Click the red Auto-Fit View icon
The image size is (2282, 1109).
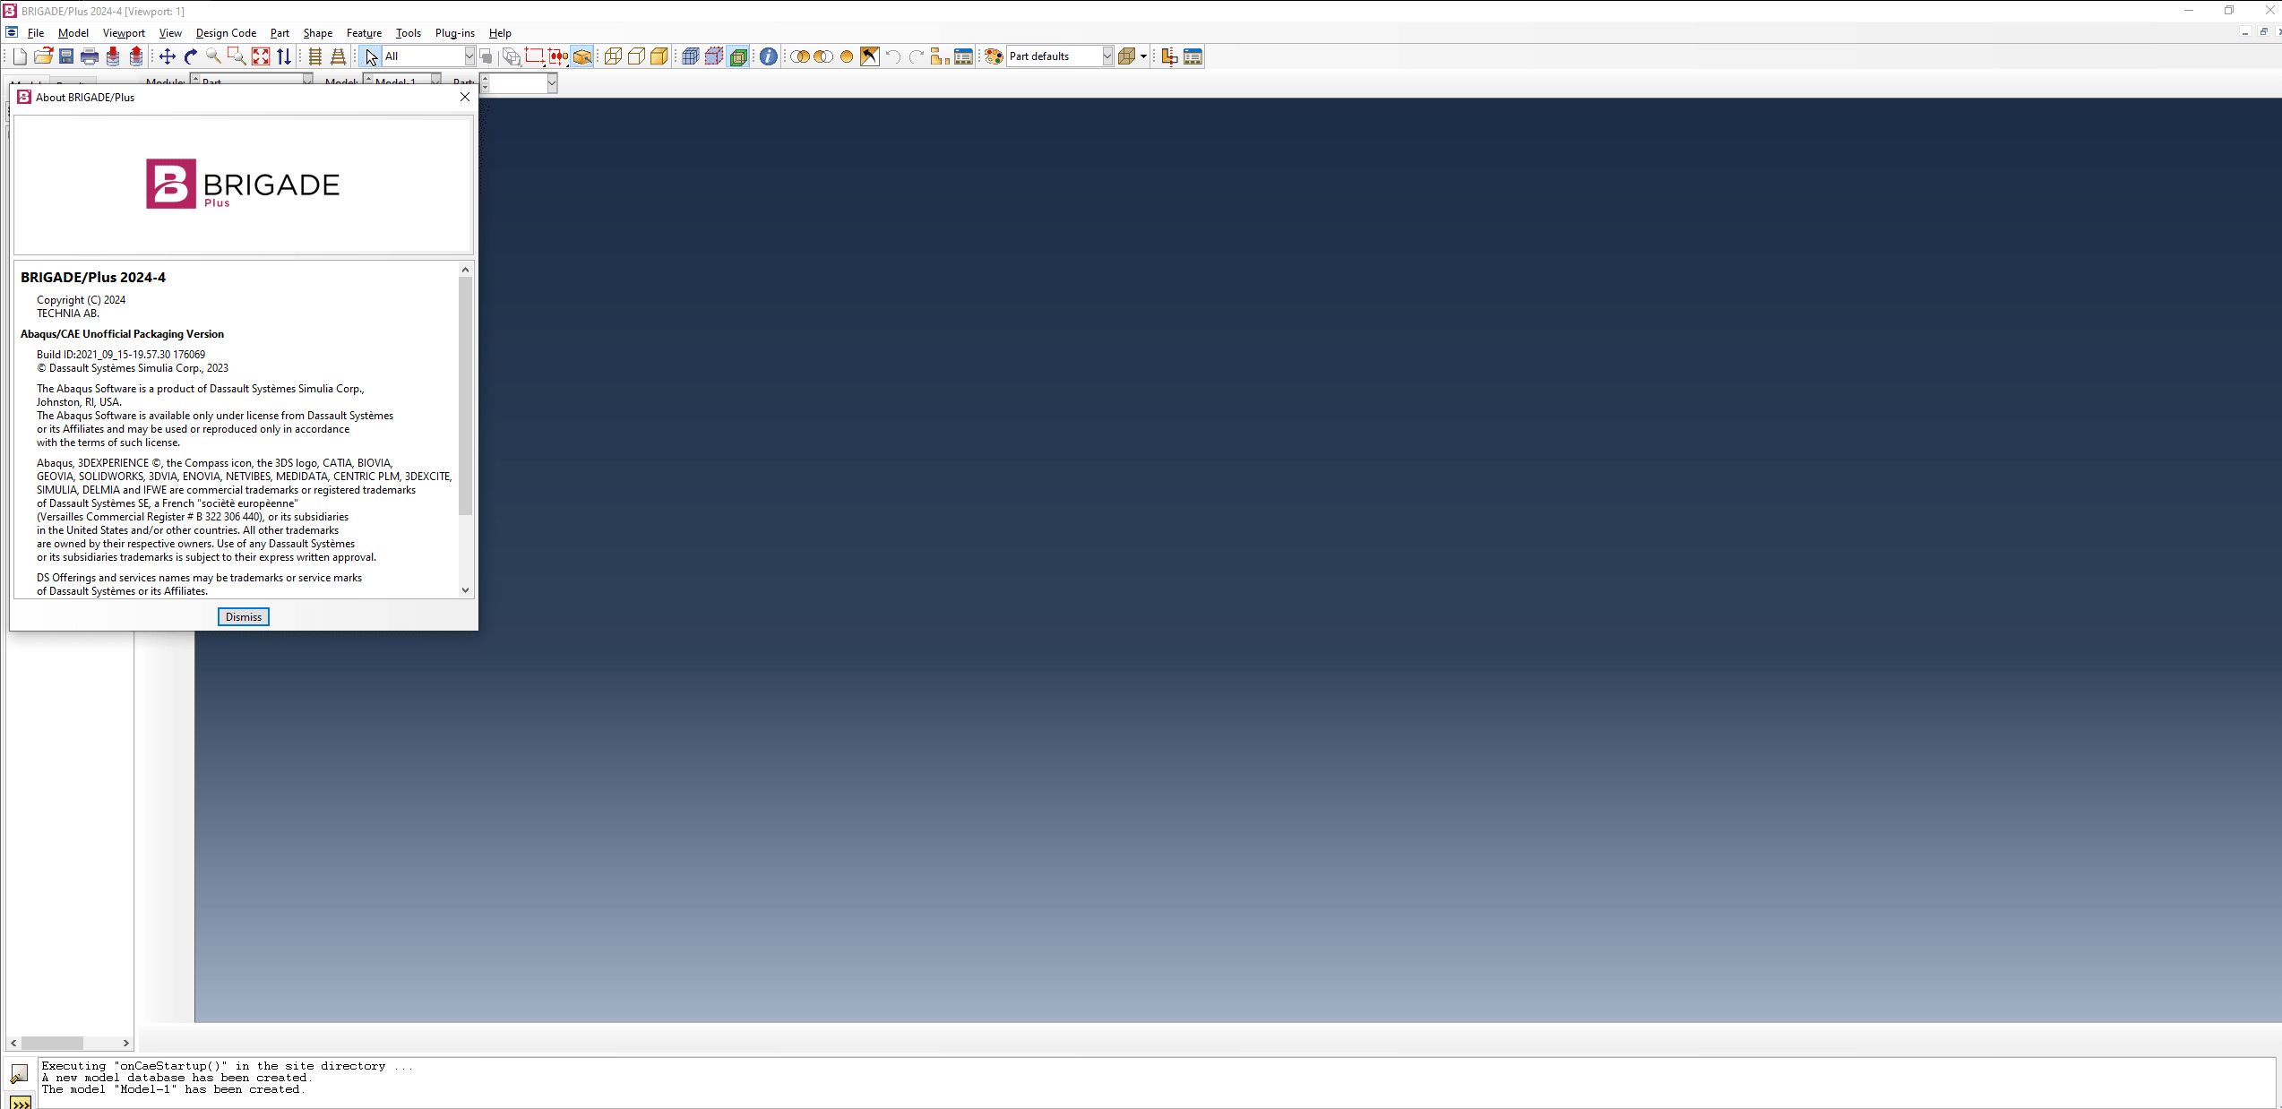[261, 56]
